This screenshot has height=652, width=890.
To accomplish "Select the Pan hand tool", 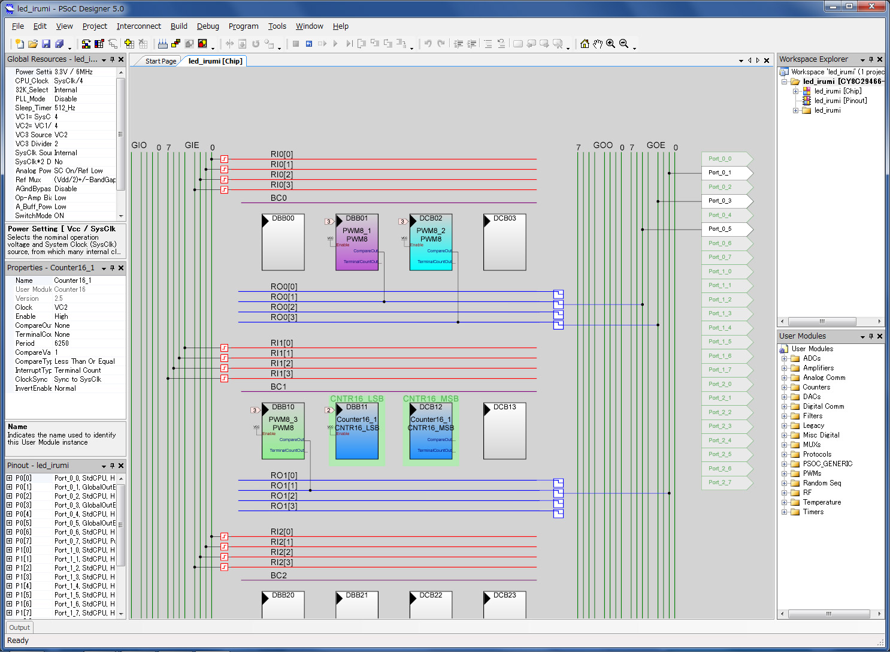I will (x=598, y=44).
